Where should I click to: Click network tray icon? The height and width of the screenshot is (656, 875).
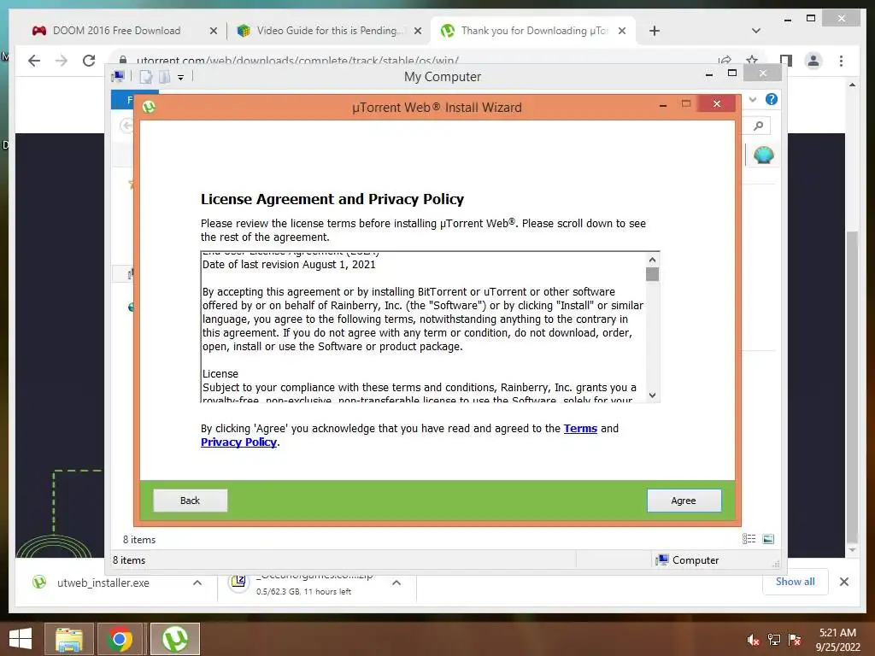pyautogui.click(x=774, y=640)
